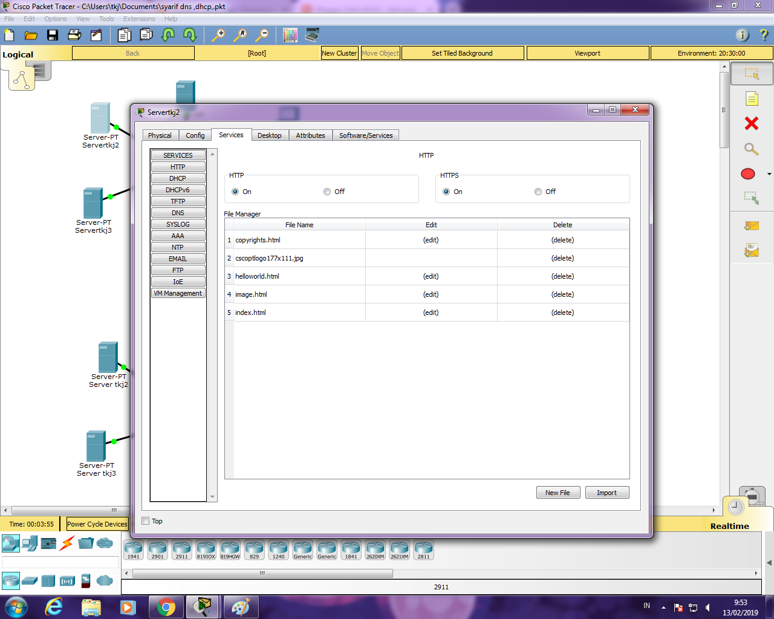The height and width of the screenshot is (619, 774).
Task: Open the Activity Wizard toolbar icon
Action: point(96,35)
